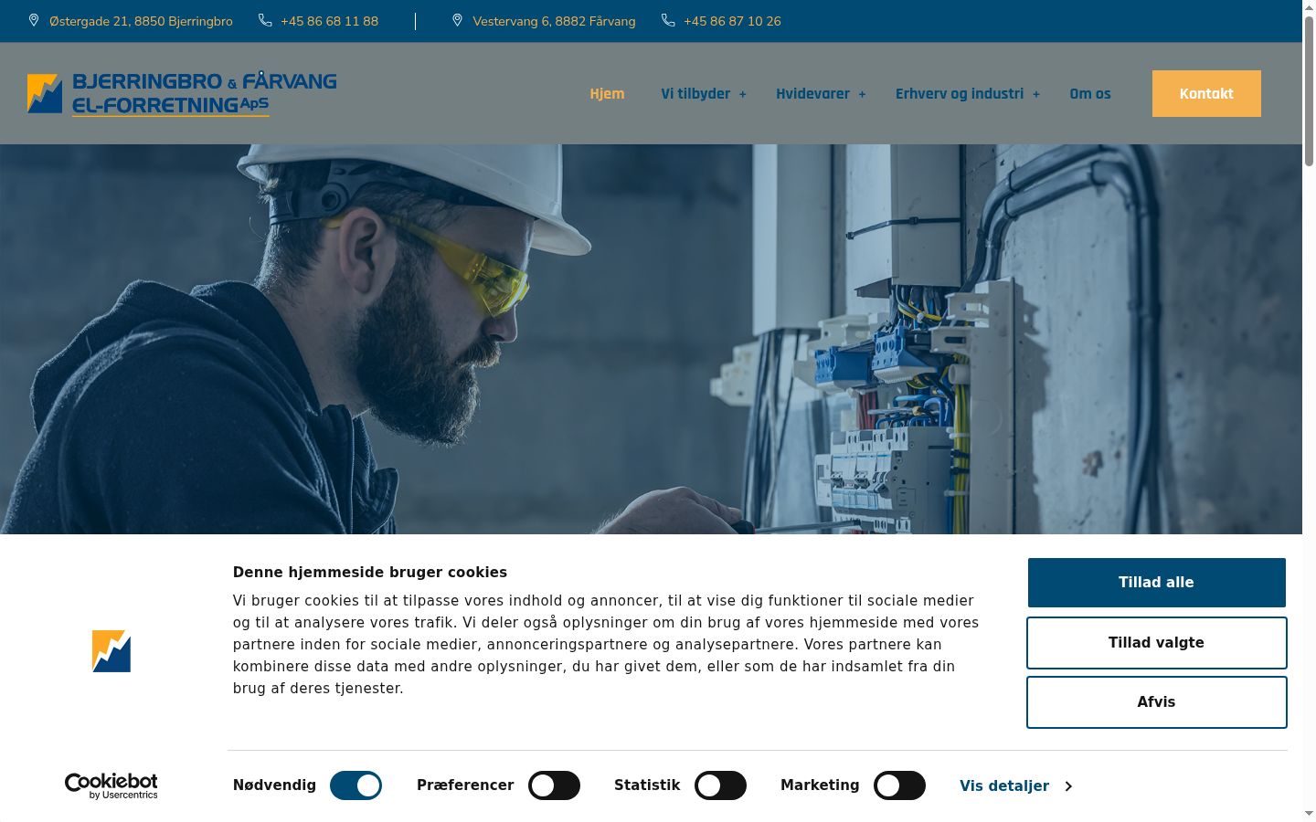This screenshot has height=822, width=1316.
Task: Click the location pin icon beside Vestervang address
Action: [x=457, y=20]
